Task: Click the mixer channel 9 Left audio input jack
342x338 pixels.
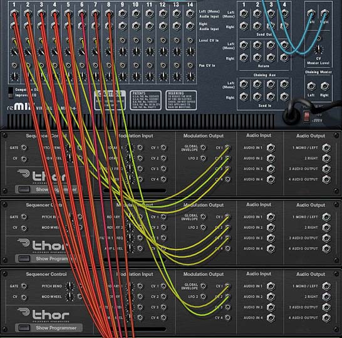Action: (122, 14)
